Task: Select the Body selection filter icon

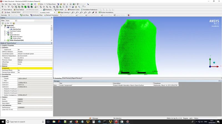Action: coord(25,7)
